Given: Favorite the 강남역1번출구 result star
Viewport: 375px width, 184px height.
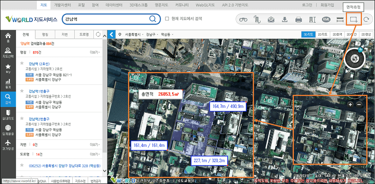Looking at the screenshot, I should click(22, 91).
